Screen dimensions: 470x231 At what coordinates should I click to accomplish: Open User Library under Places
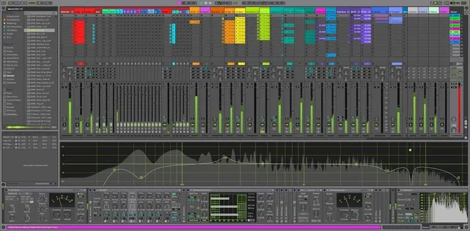[12, 96]
